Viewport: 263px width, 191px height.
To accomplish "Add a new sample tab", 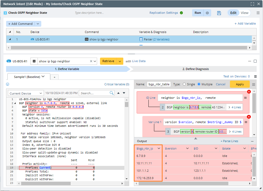I will tap(55, 77).
